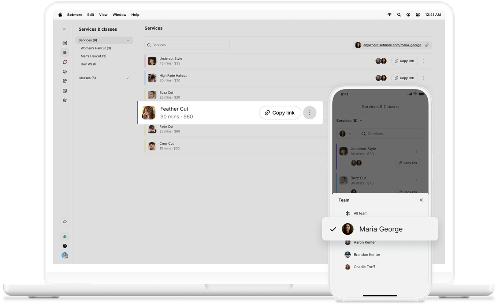Click the Apple logo in the menu bar
This screenshot has width=498, height=307.
(x=60, y=15)
